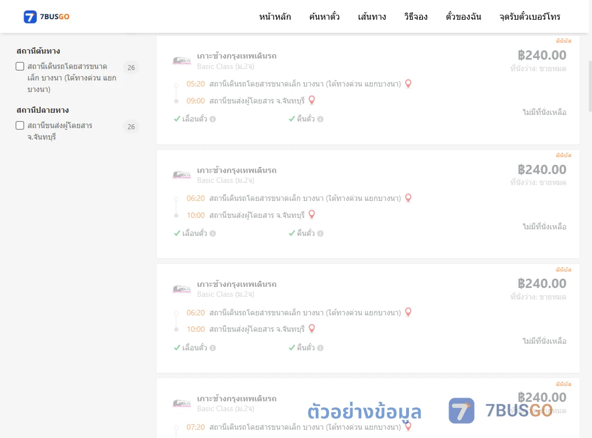Open the เส้นทาง menu item

pyautogui.click(x=372, y=16)
